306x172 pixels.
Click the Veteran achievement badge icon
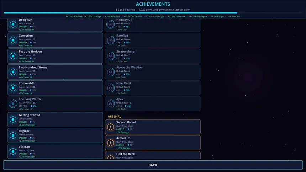tap(13, 151)
